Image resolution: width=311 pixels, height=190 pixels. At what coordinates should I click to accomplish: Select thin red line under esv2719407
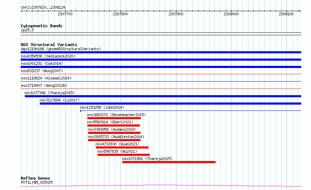[161, 89]
